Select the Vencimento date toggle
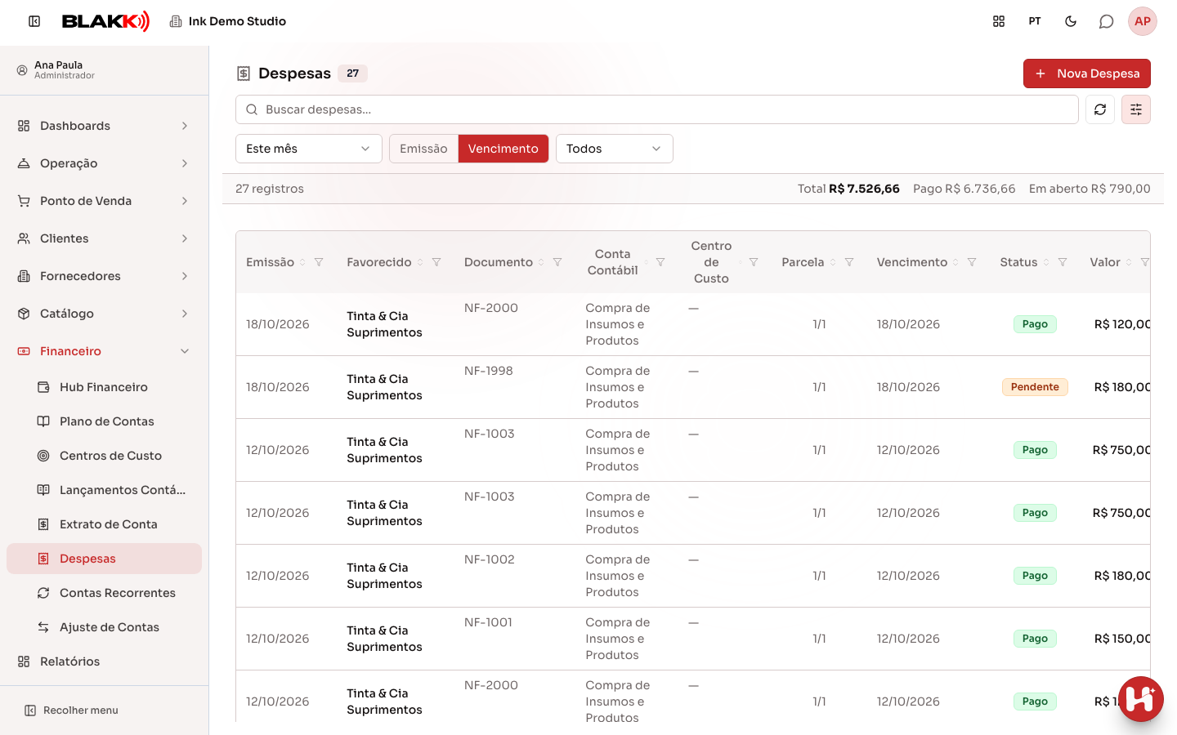This screenshot has height=735, width=1177. click(x=503, y=149)
